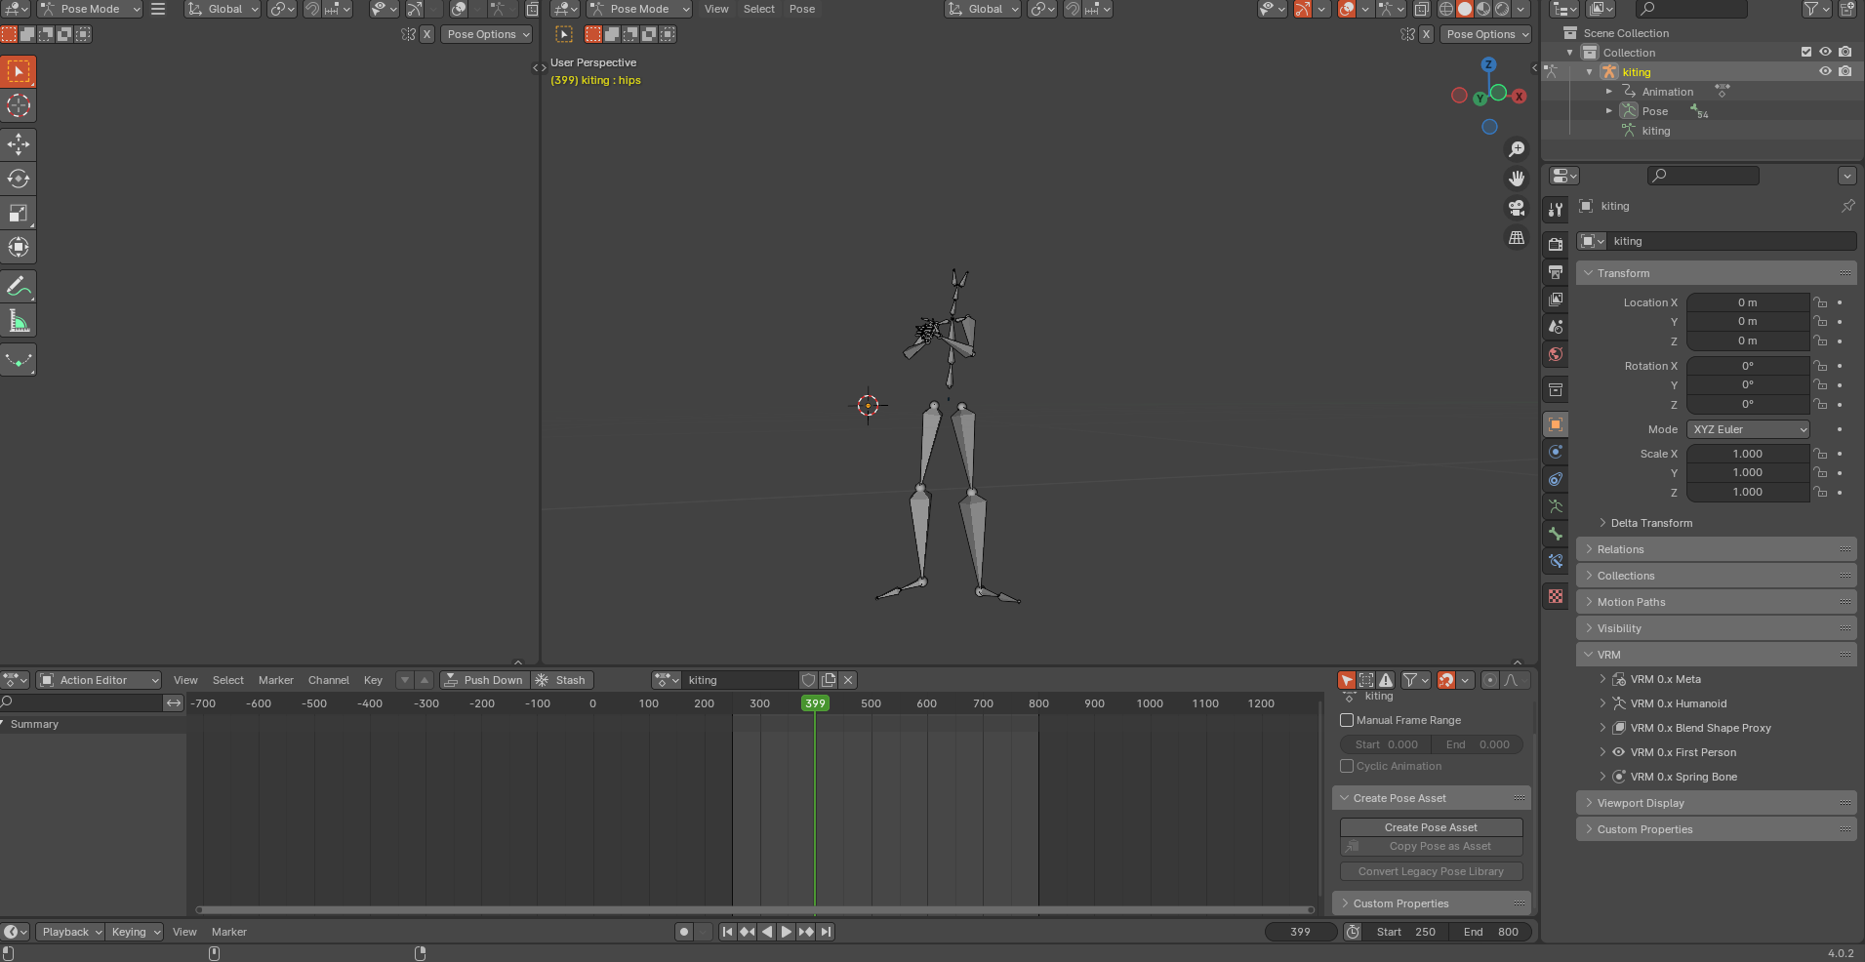Expand the Motion Paths panel
The image size is (1865, 962).
point(1631,602)
